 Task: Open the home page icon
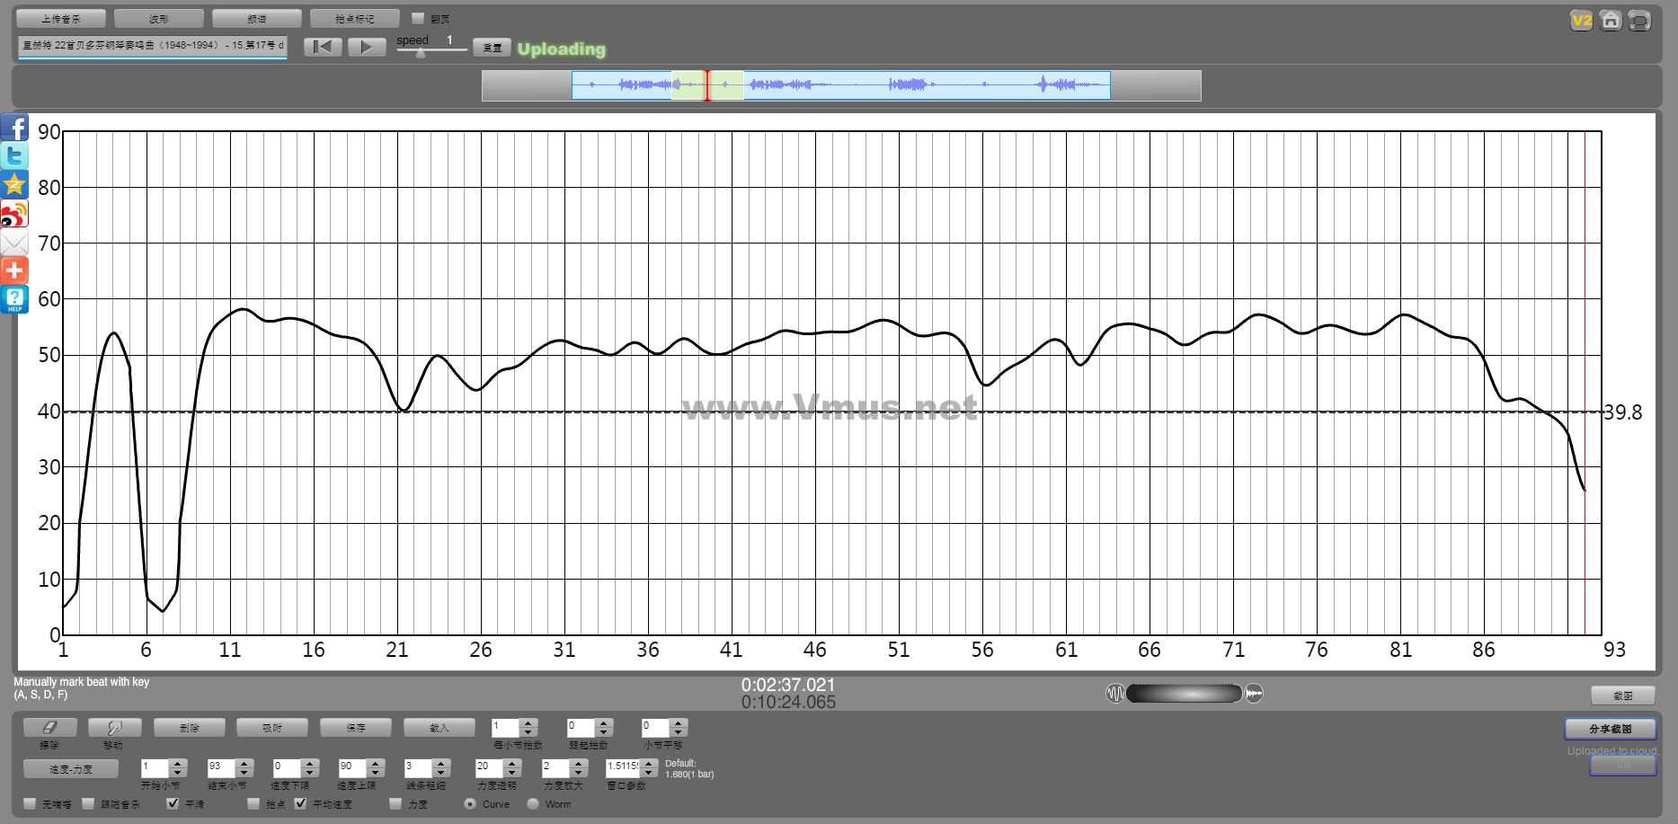(1610, 20)
